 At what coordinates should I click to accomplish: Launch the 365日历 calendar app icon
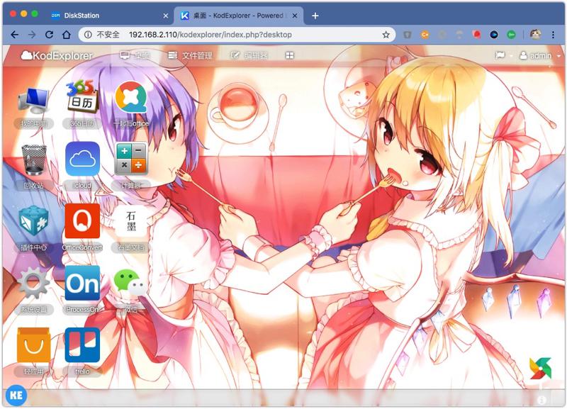82,96
